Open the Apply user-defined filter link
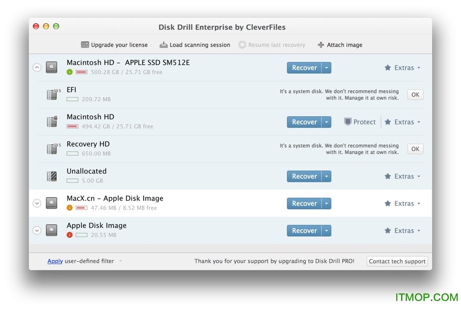This screenshot has height=310, width=461. coord(55,261)
